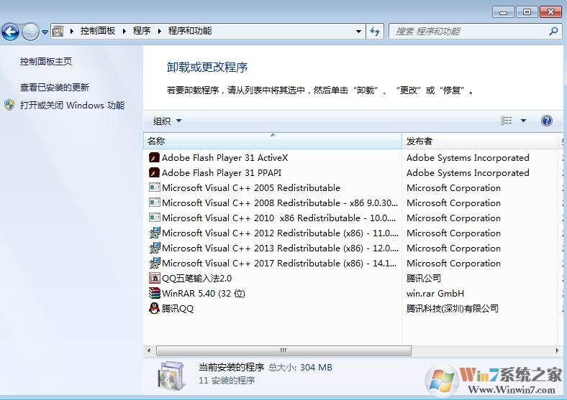Select Microsoft Visual C++ 2012 Redistributable name
567x400 pixels.
[280, 233]
